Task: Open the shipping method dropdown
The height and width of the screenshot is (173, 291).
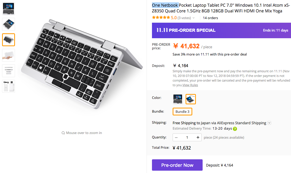Action: (x=269, y=123)
